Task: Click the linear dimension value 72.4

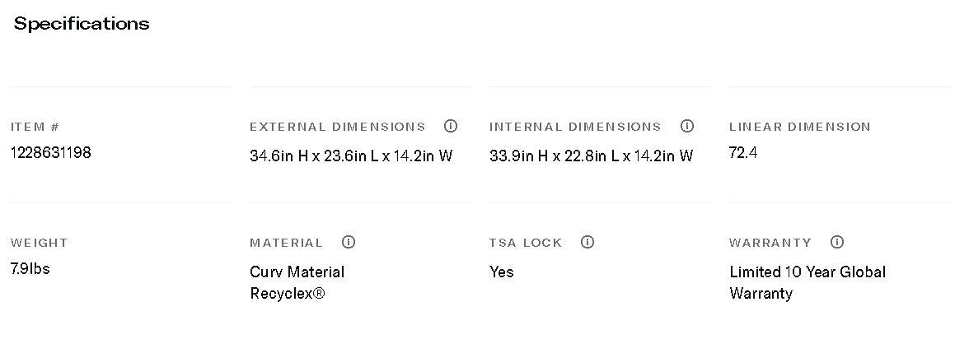Action: (x=743, y=153)
